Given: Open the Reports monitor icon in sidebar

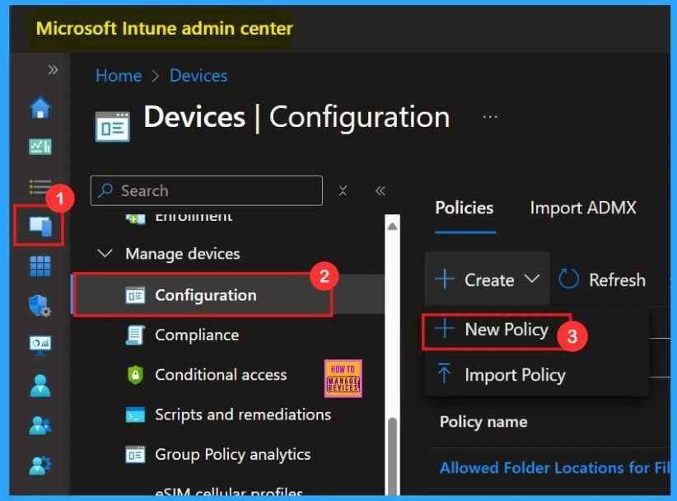Looking at the screenshot, I should pyautogui.click(x=40, y=345).
